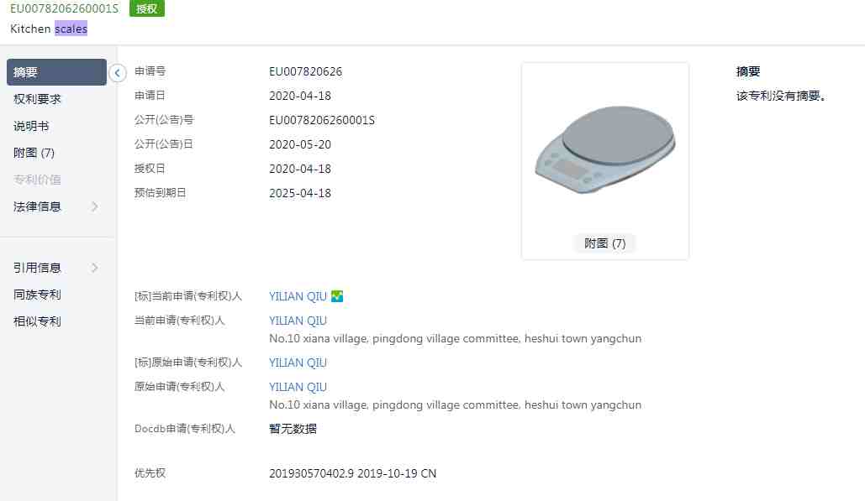Click the 附图 (7) button under image
Image resolution: width=865 pixels, height=501 pixels.
[x=604, y=243]
